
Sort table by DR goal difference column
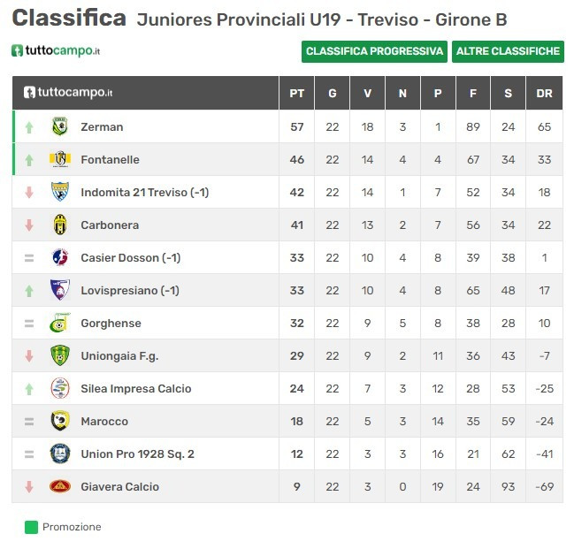tap(544, 93)
